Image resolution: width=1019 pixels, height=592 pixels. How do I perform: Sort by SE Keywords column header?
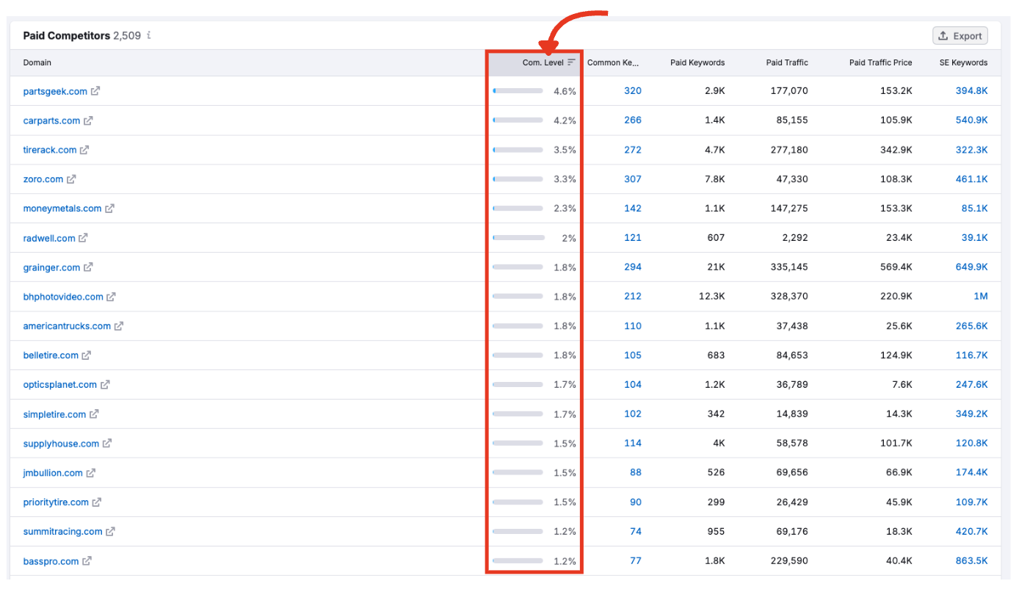[x=963, y=62]
